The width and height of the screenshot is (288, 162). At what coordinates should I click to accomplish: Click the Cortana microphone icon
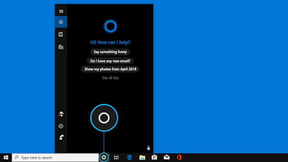148,148
